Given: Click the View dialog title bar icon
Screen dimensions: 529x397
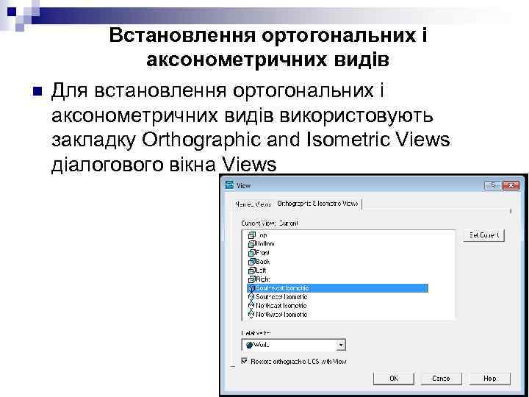Looking at the screenshot, I should coord(229,185).
